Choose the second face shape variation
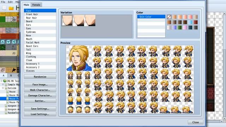Image resolution: width=226 pixels, height=127 pixels. pos(78,20)
